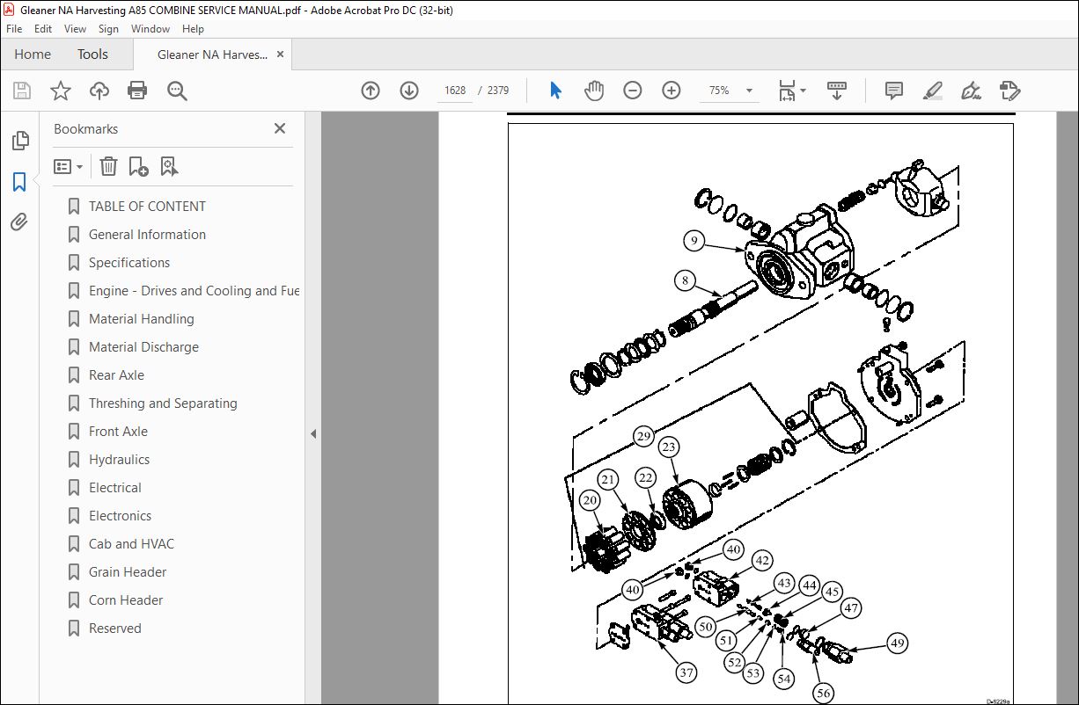The width and height of the screenshot is (1079, 705).
Task: Go to Threshing and Separating bookmark
Action: (x=163, y=403)
